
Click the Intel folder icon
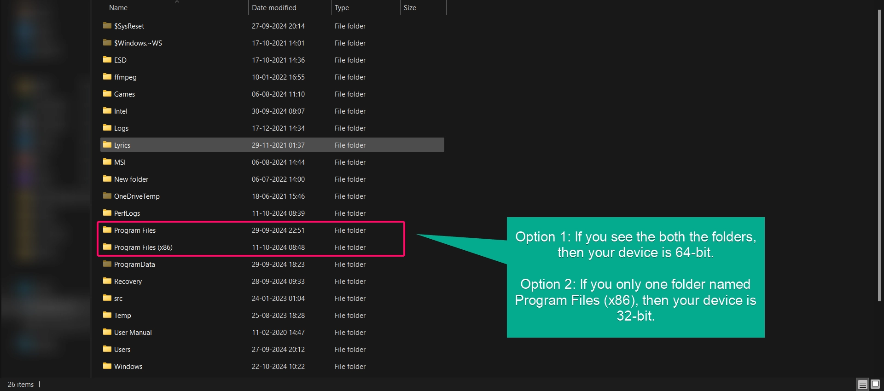107,110
